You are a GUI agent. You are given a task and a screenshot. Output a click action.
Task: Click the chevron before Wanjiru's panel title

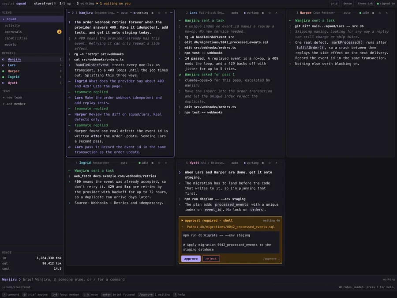coord(73,13)
